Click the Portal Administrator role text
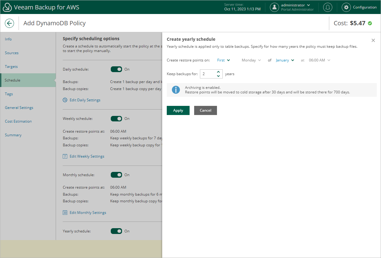Screen dimensions: 381x258 [297, 9]
